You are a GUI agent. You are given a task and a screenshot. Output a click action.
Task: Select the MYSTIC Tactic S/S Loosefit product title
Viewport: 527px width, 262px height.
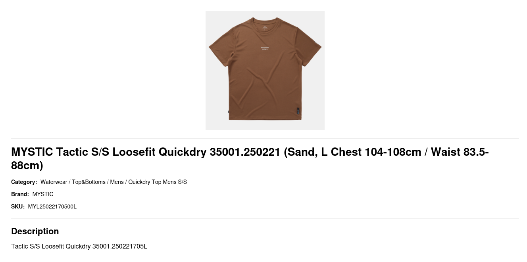coord(250,159)
